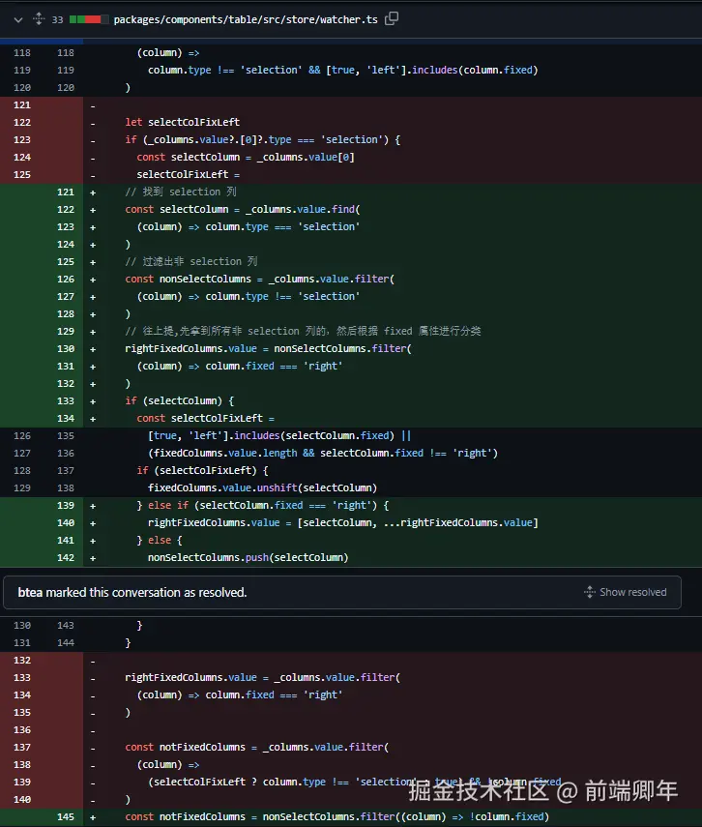The height and width of the screenshot is (827, 702).
Task: Show the resolved conversation
Action: point(625,592)
